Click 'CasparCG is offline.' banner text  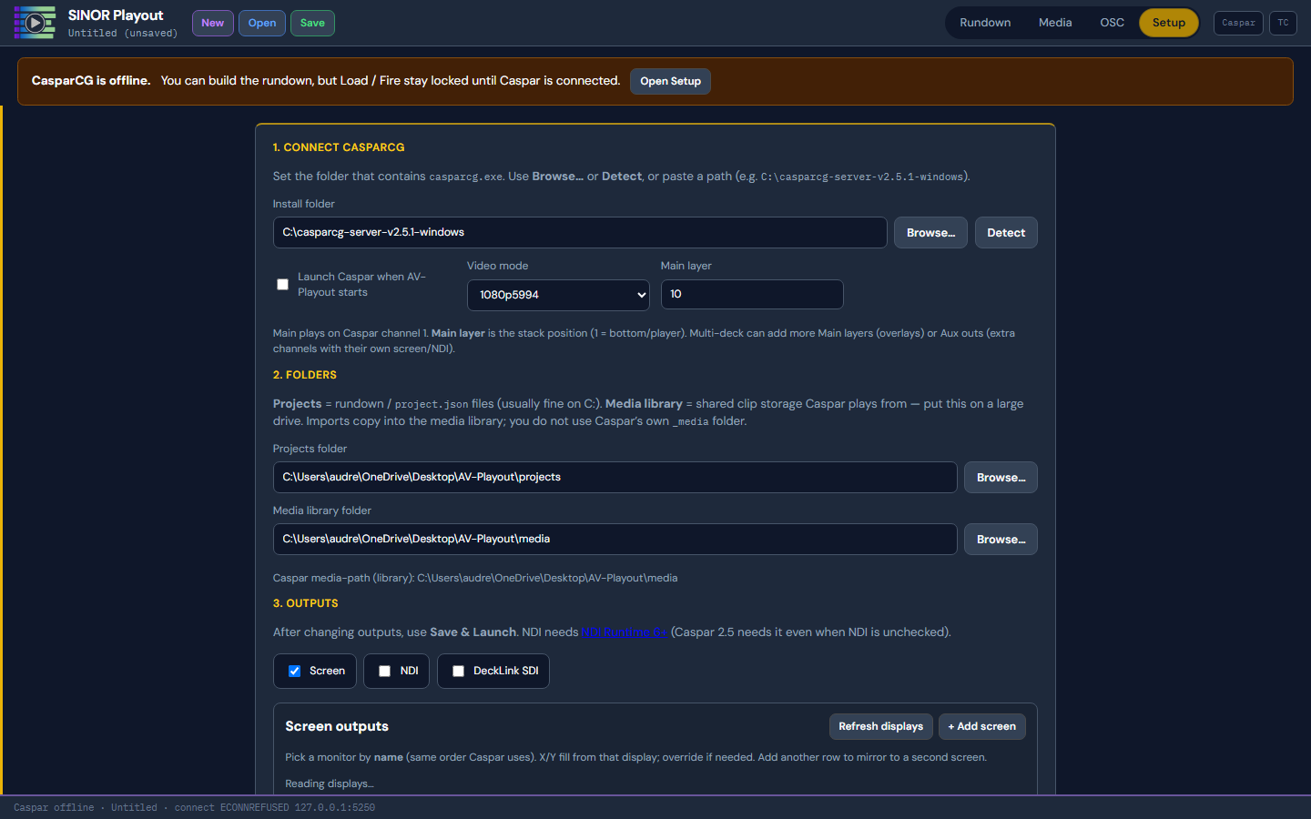click(91, 80)
